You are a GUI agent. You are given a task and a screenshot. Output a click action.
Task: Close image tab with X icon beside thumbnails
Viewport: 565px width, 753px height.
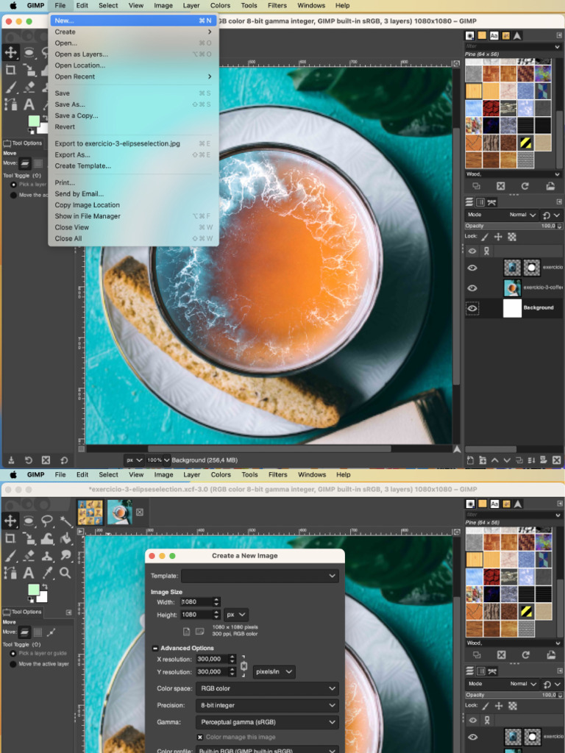pos(139,513)
